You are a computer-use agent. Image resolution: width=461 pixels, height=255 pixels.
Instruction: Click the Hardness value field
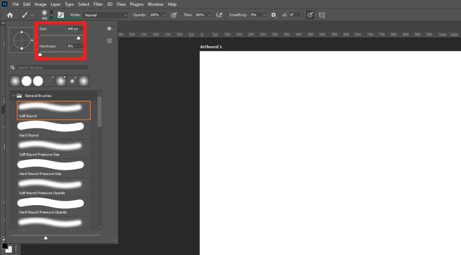tap(74, 46)
